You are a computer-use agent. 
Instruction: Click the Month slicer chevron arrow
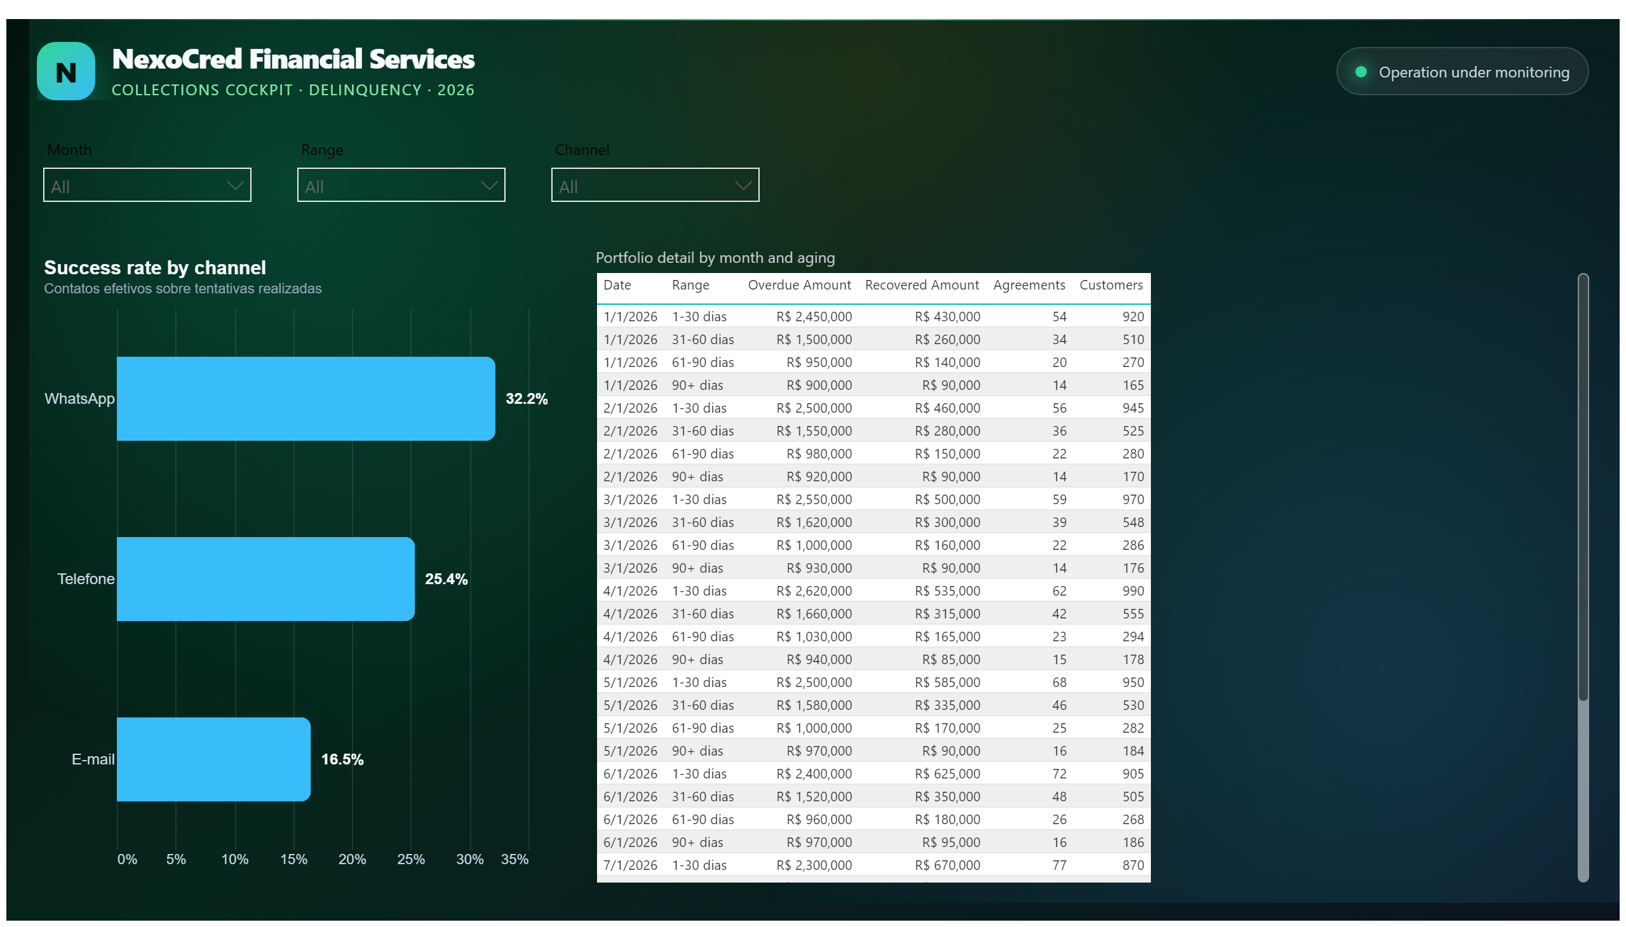(x=235, y=186)
